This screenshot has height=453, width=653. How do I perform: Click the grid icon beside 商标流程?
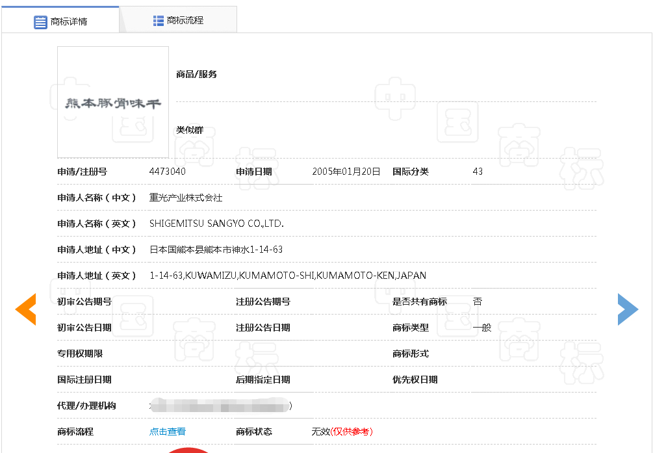coord(159,20)
